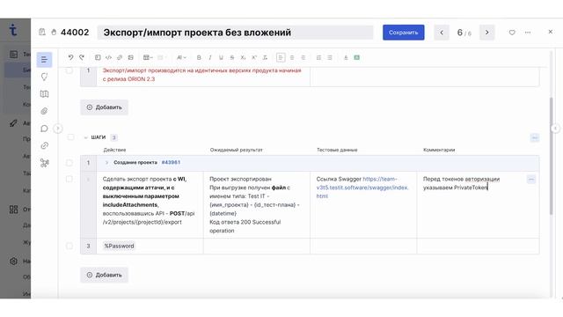Collapse the right panel arrow
This screenshot has height=317, width=563.
(x=555, y=129)
